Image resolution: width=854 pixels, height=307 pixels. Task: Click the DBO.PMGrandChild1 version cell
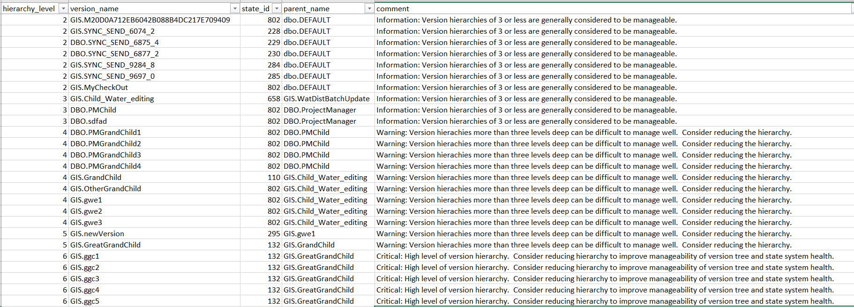pos(154,132)
